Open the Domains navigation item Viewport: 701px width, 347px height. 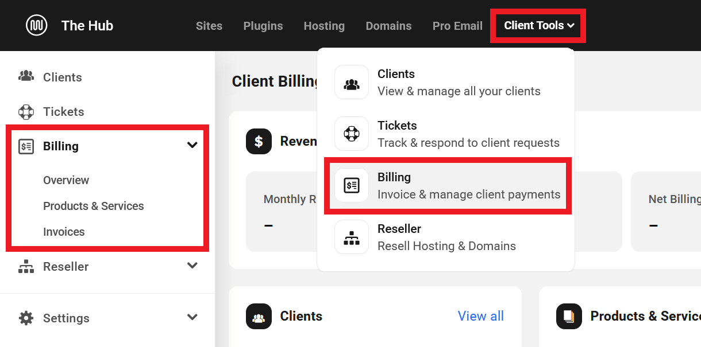pos(388,26)
